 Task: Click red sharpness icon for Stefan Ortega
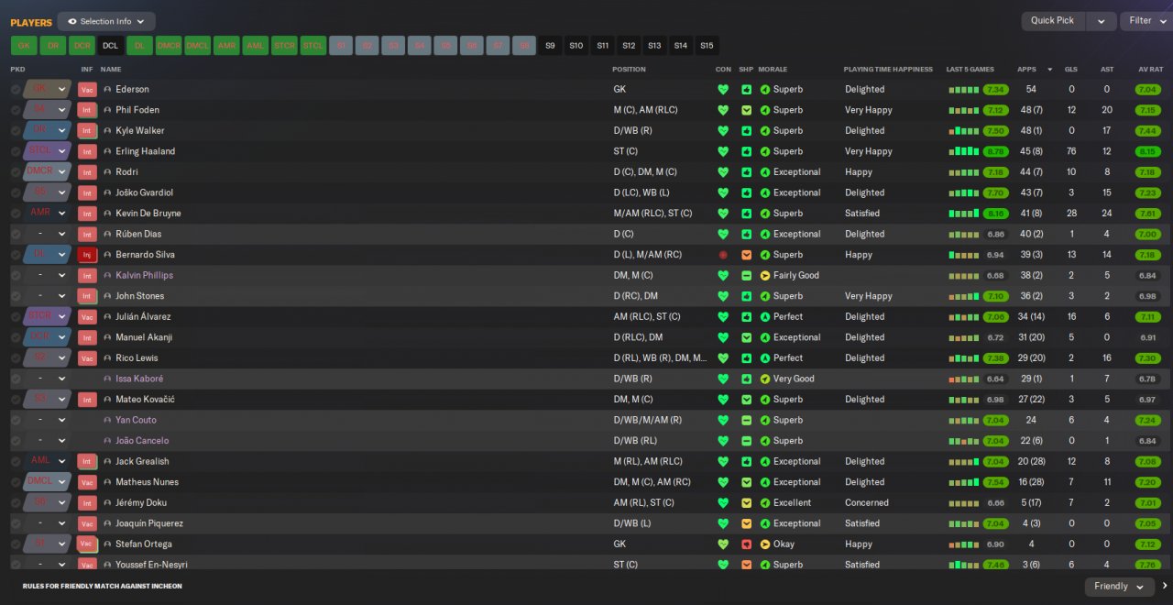(x=746, y=544)
